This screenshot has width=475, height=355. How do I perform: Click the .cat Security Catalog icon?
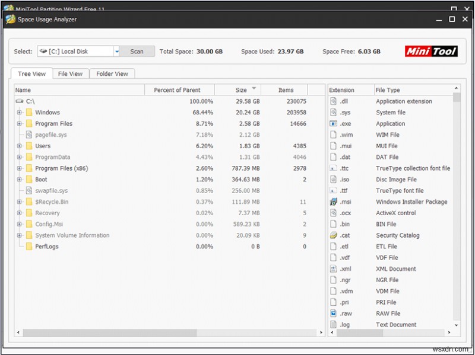tap(334, 235)
